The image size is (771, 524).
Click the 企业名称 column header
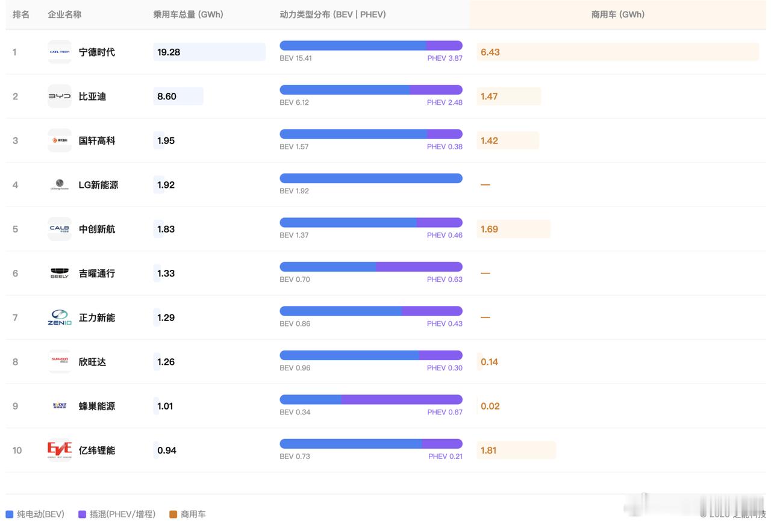pyautogui.click(x=65, y=14)
